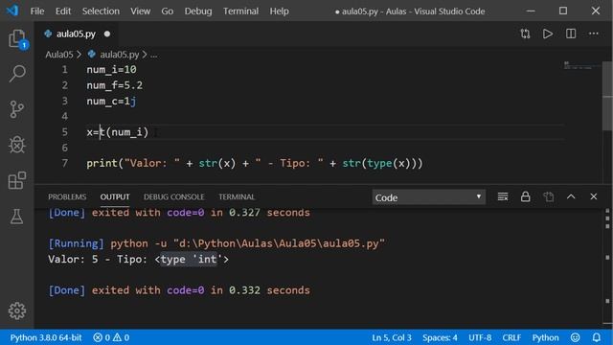
Task: Click the print statement on line 7
Action: [255, 163]
